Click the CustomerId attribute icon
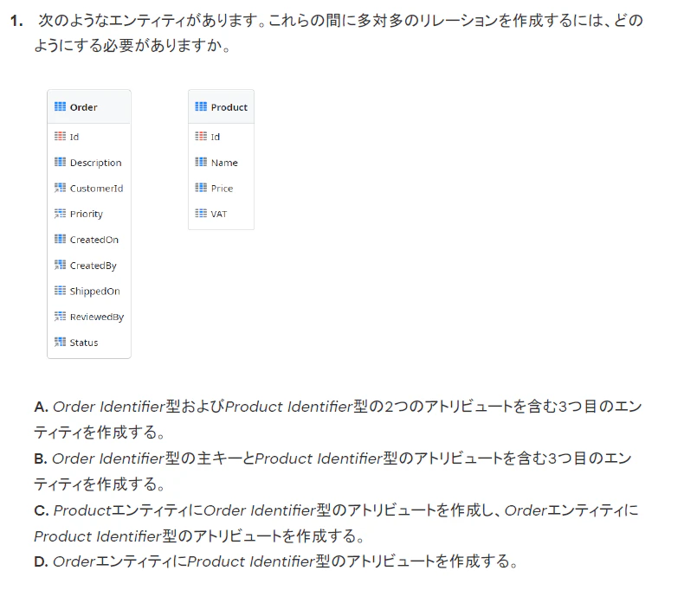 (60, 188)
